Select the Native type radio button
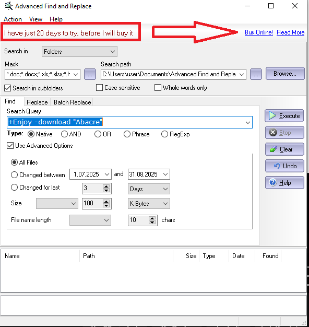 click(31, 134)
